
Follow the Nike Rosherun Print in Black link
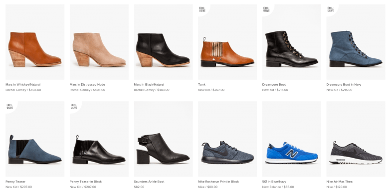point(218,182)
